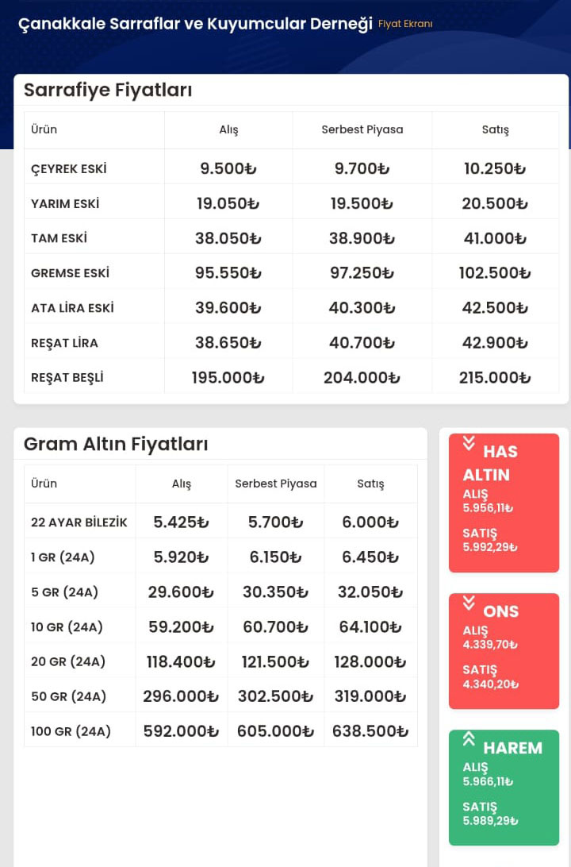Click the down arrows icon on Has Altın card

pyautogui.click(x=469, y=442)
